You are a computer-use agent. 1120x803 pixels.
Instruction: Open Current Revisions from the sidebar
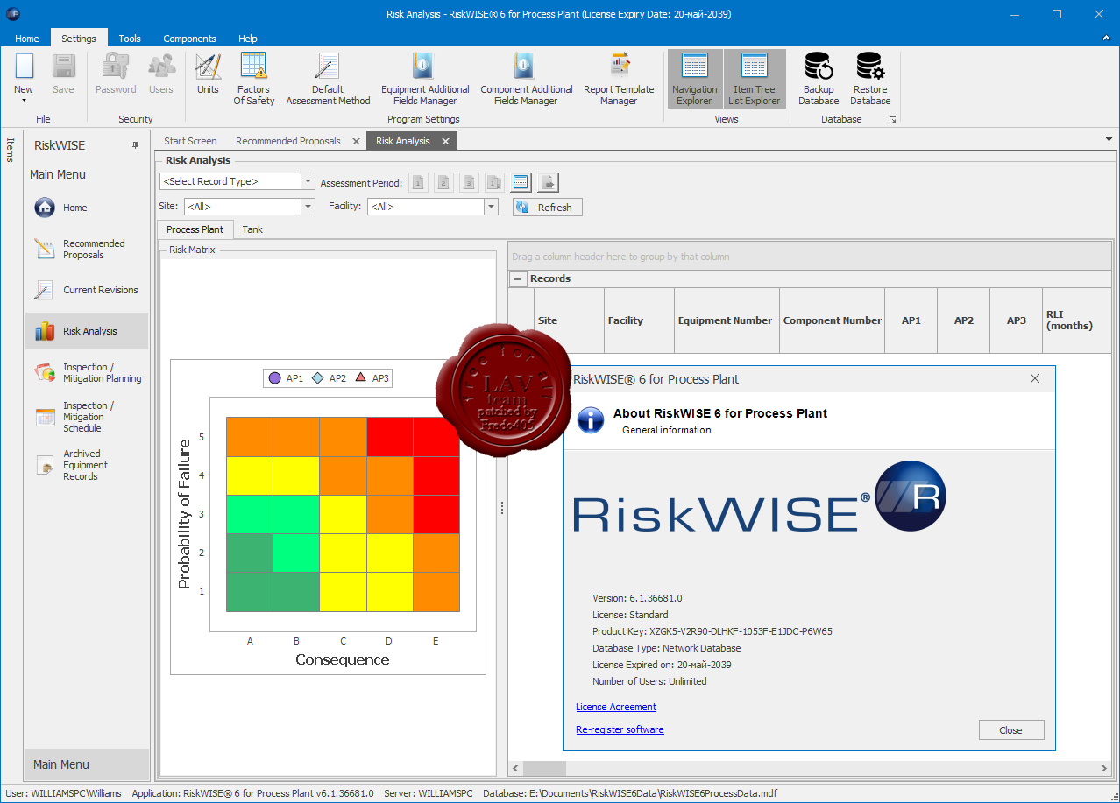87,290
